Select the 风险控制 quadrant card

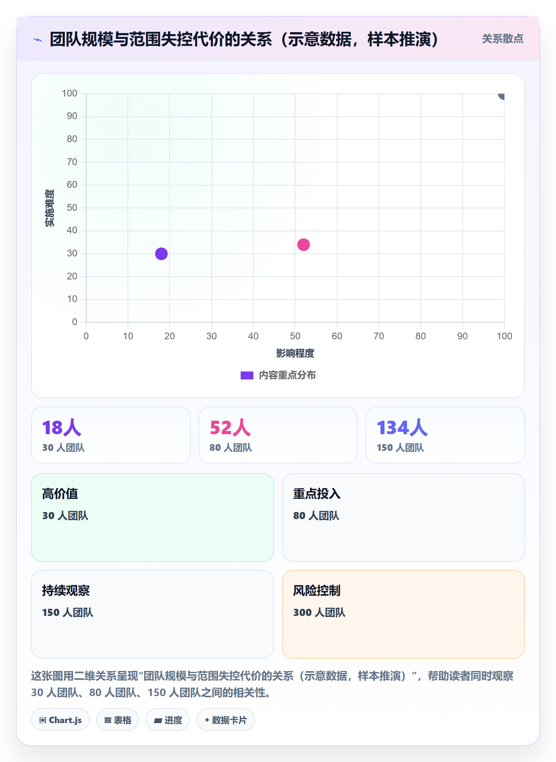(x=403, y=614)
